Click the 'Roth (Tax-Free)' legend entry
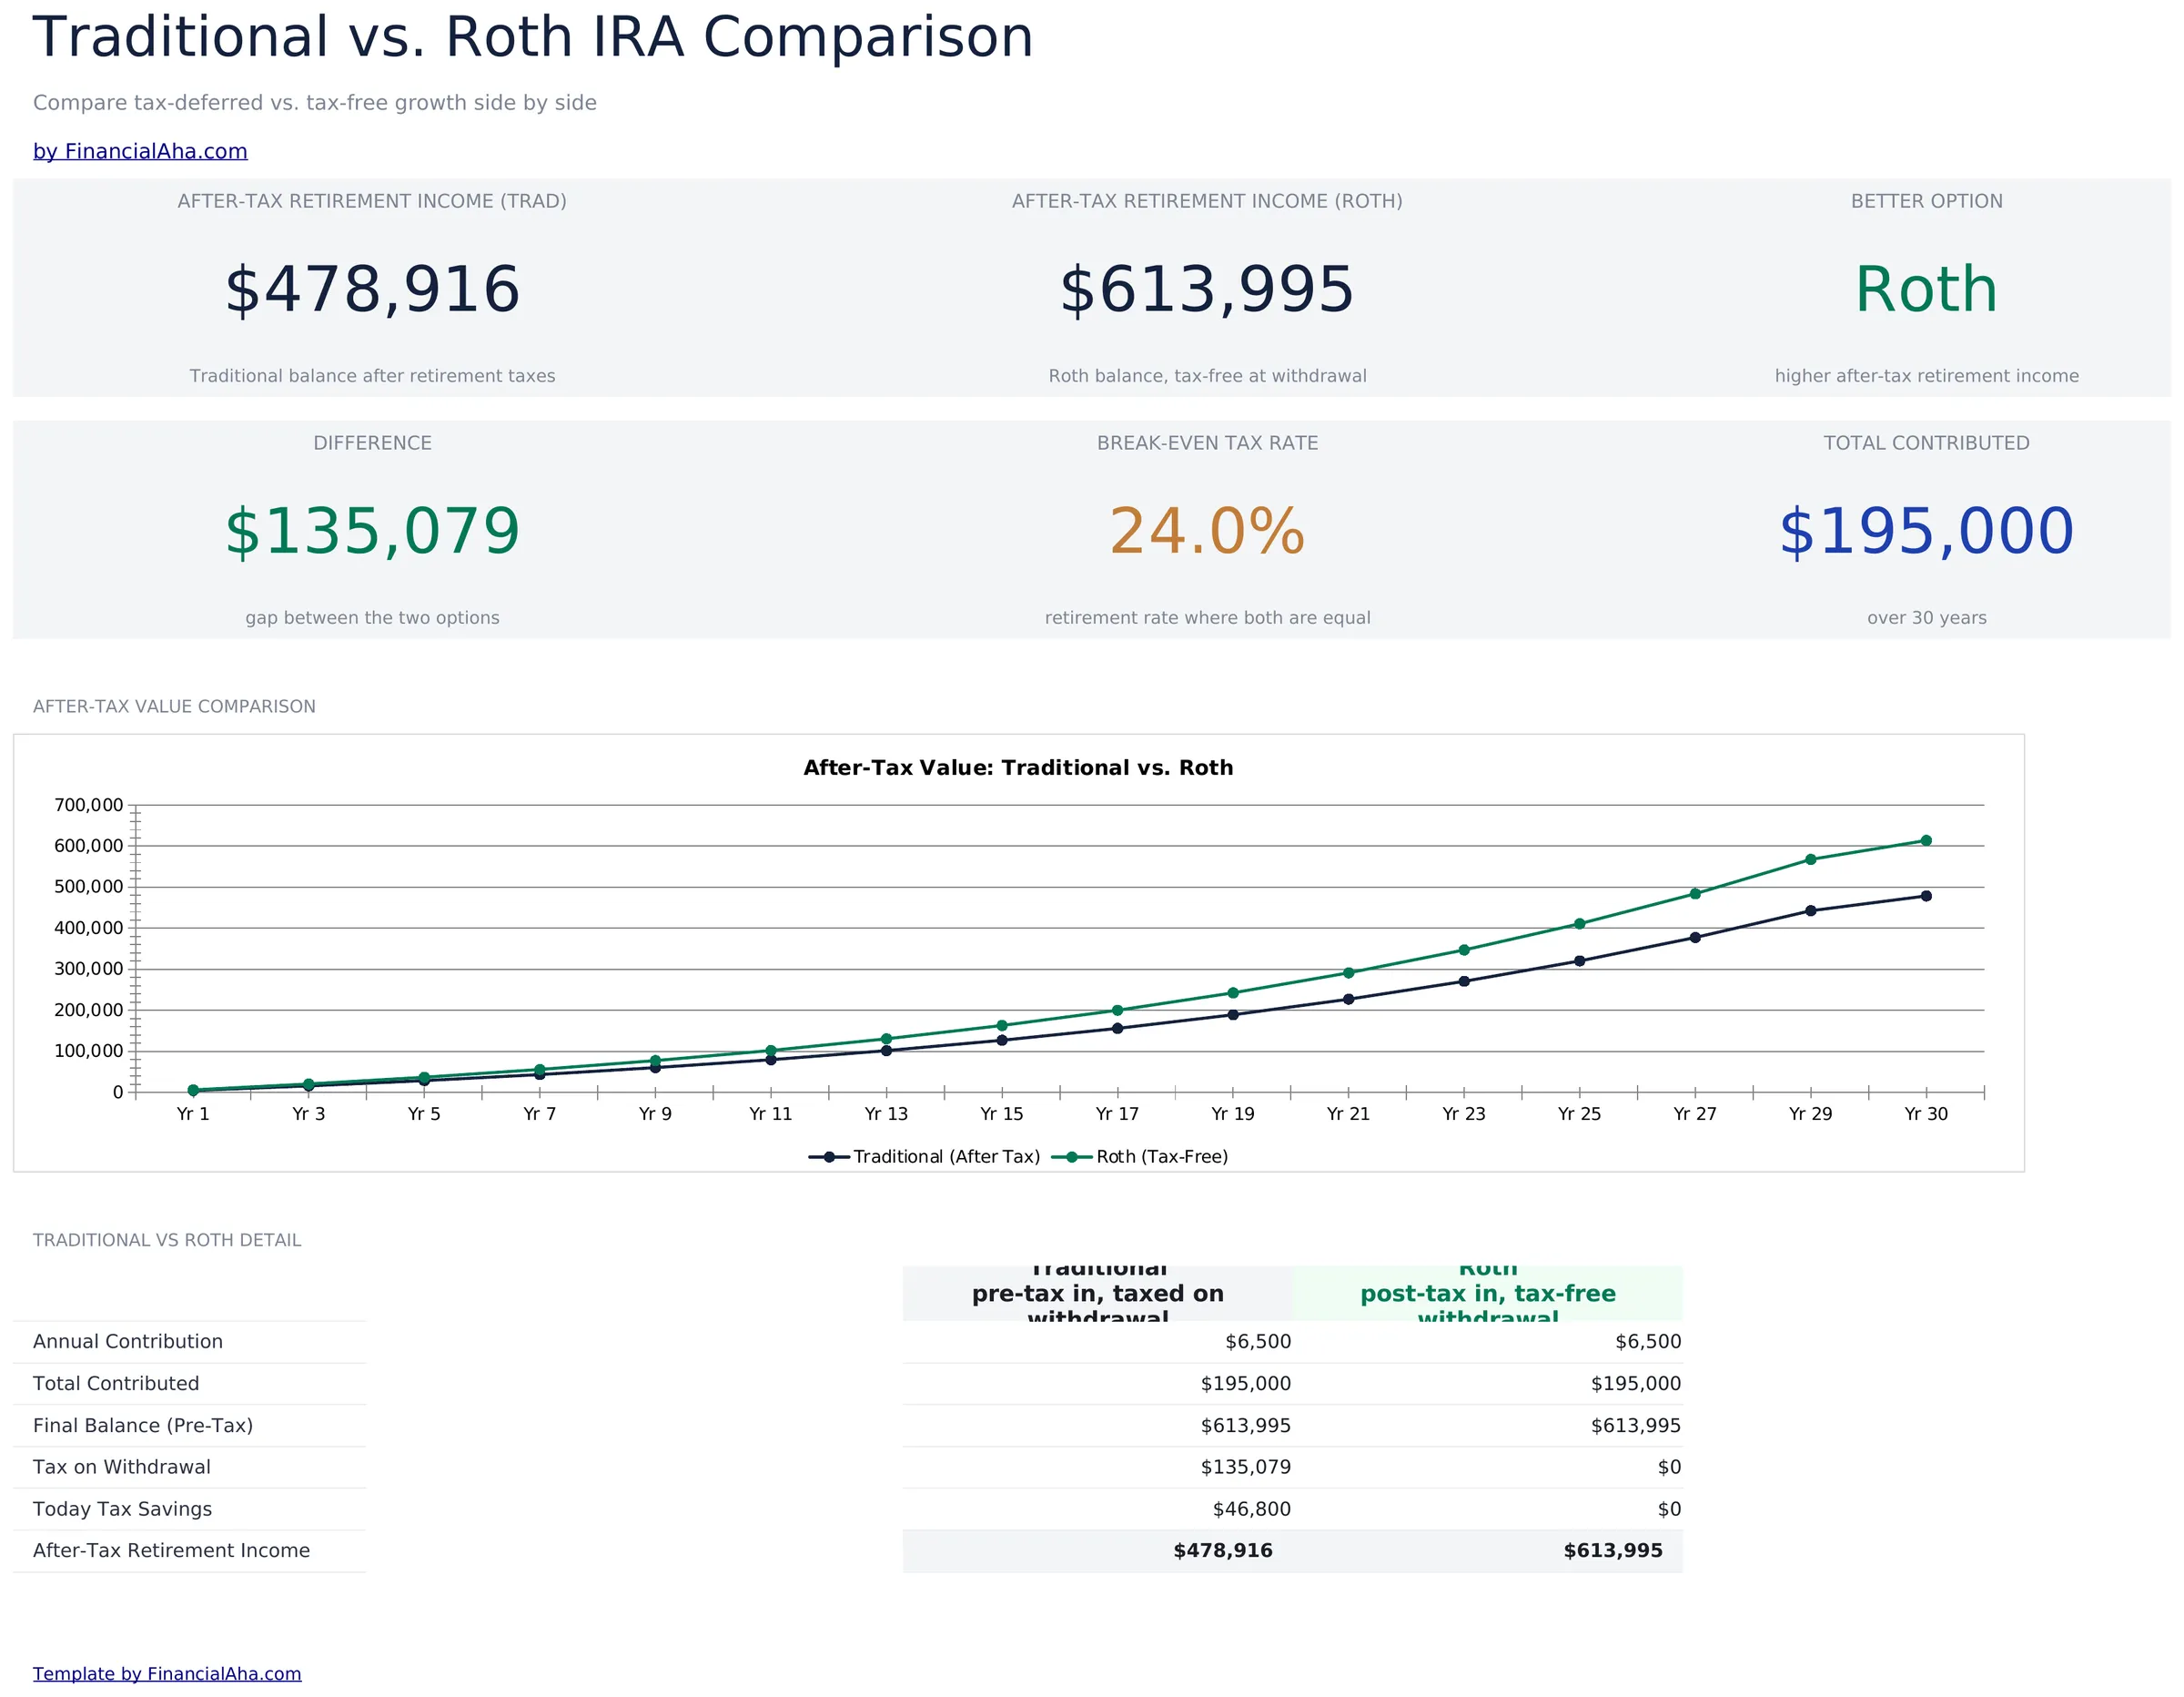2184x1697 pixels. click(1140, 1157)
